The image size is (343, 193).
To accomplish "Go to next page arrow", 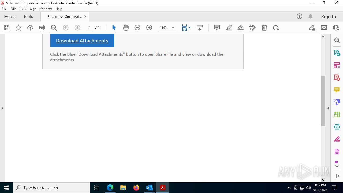I will click(x=77, y=28).
